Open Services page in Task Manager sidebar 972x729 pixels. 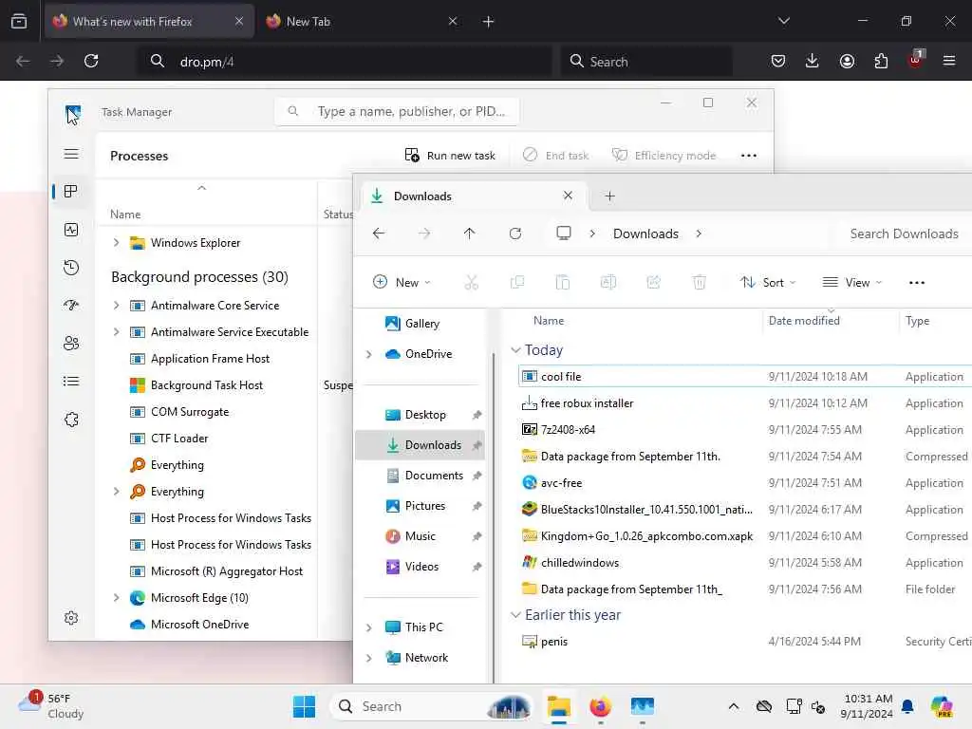(71, 419)
